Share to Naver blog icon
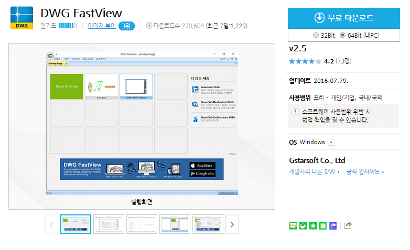Image resolution: width=410 pixels, height=250 pixels. coord(293,226)
